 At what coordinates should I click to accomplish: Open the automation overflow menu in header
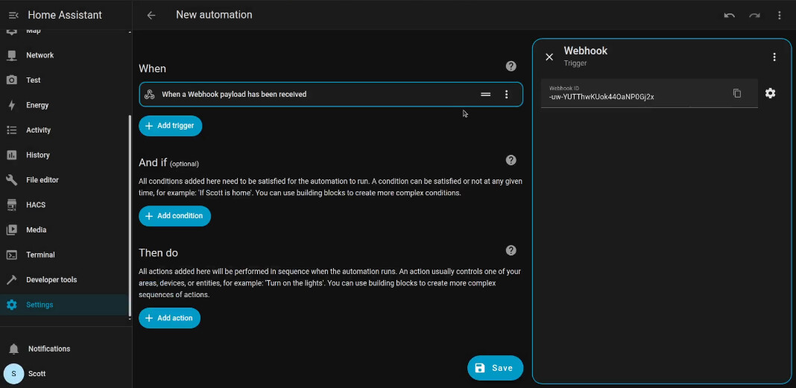pyautogui.click(x=780, y=15)
